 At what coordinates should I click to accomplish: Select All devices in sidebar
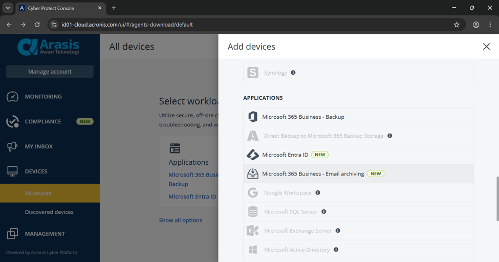50,193
